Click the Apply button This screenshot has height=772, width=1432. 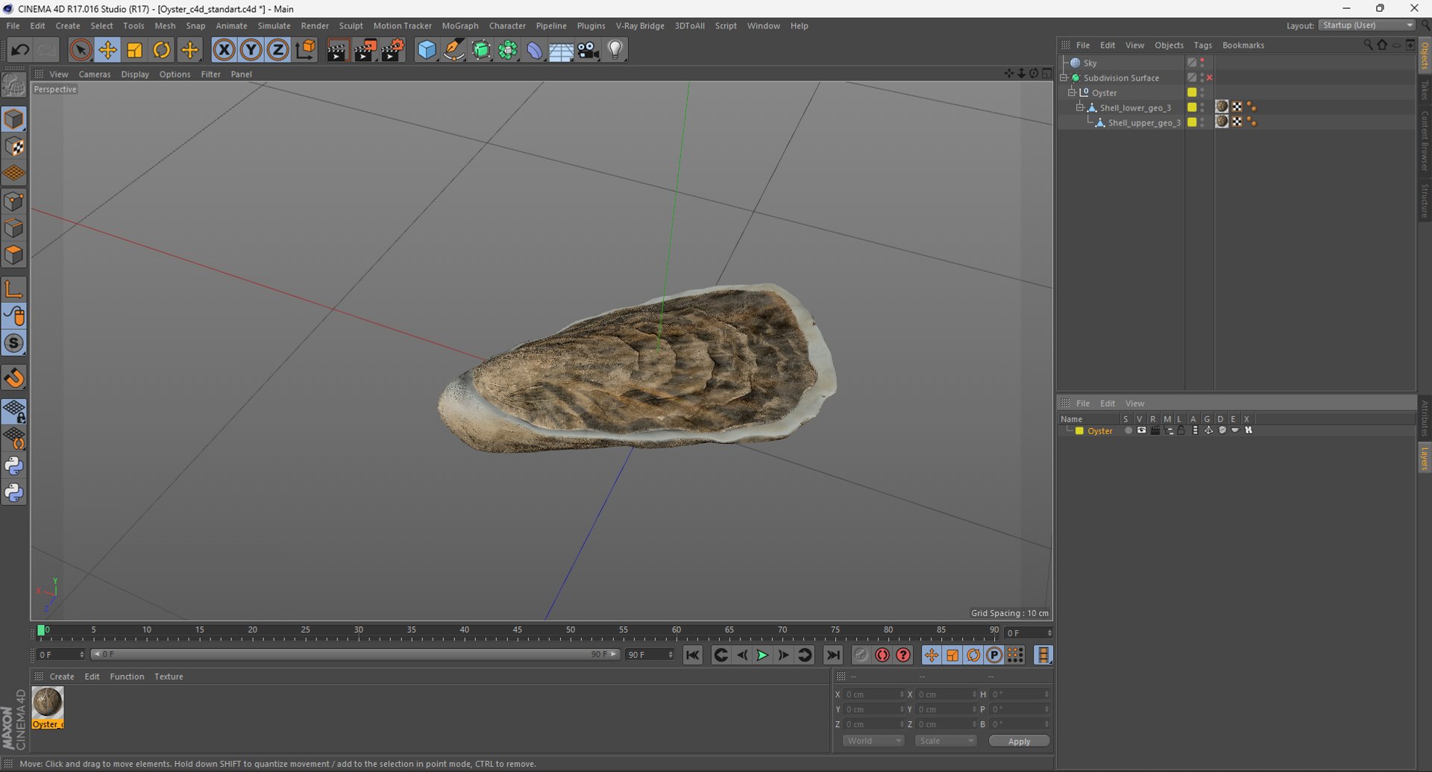[1019, 741]
